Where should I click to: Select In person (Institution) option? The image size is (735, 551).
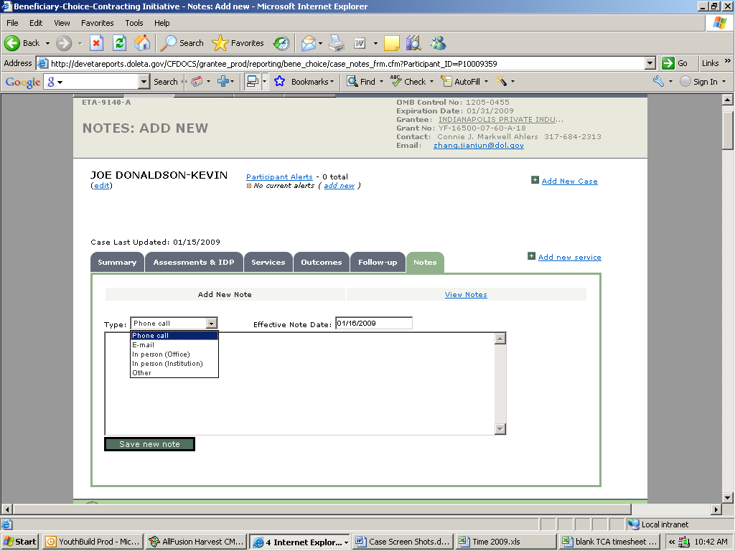[x=174, y=364]
